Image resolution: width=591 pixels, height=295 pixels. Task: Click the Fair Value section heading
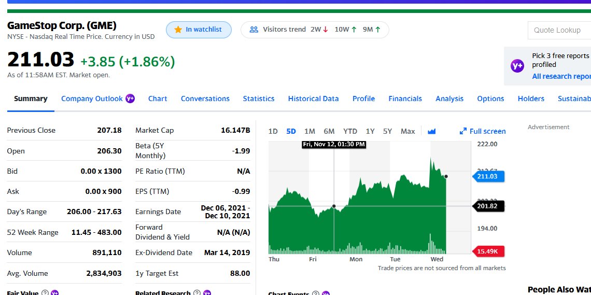[x=23, y=293]
